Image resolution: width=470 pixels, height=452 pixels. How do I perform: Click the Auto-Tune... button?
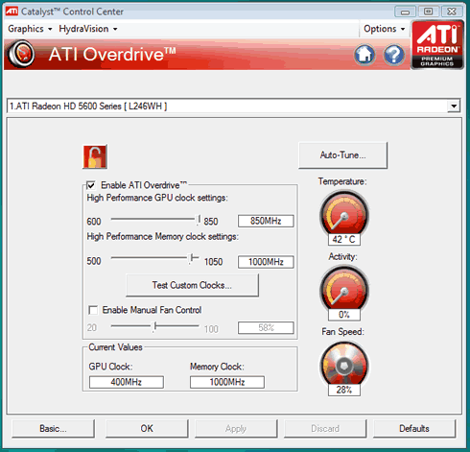click(x=342, y=155)
